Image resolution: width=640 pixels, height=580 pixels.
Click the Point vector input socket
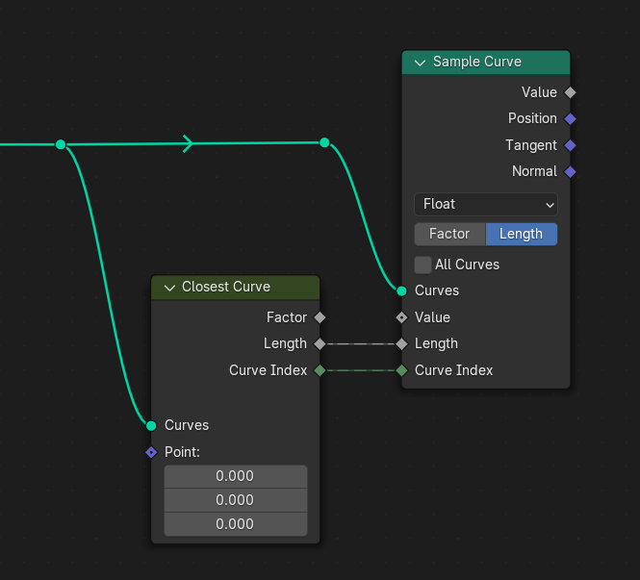151,452
